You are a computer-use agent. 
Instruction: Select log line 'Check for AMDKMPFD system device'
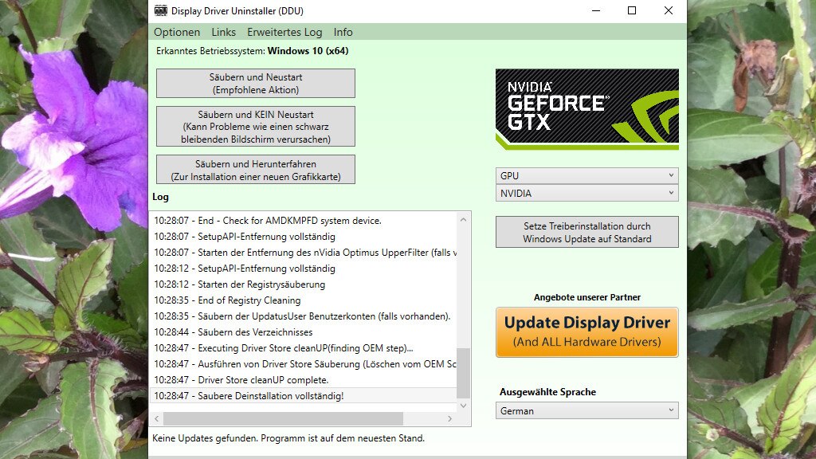pyautogui.click(x=304, y=221)
